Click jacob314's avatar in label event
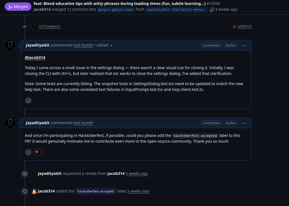The image size is (289, 206). [34, 191]
